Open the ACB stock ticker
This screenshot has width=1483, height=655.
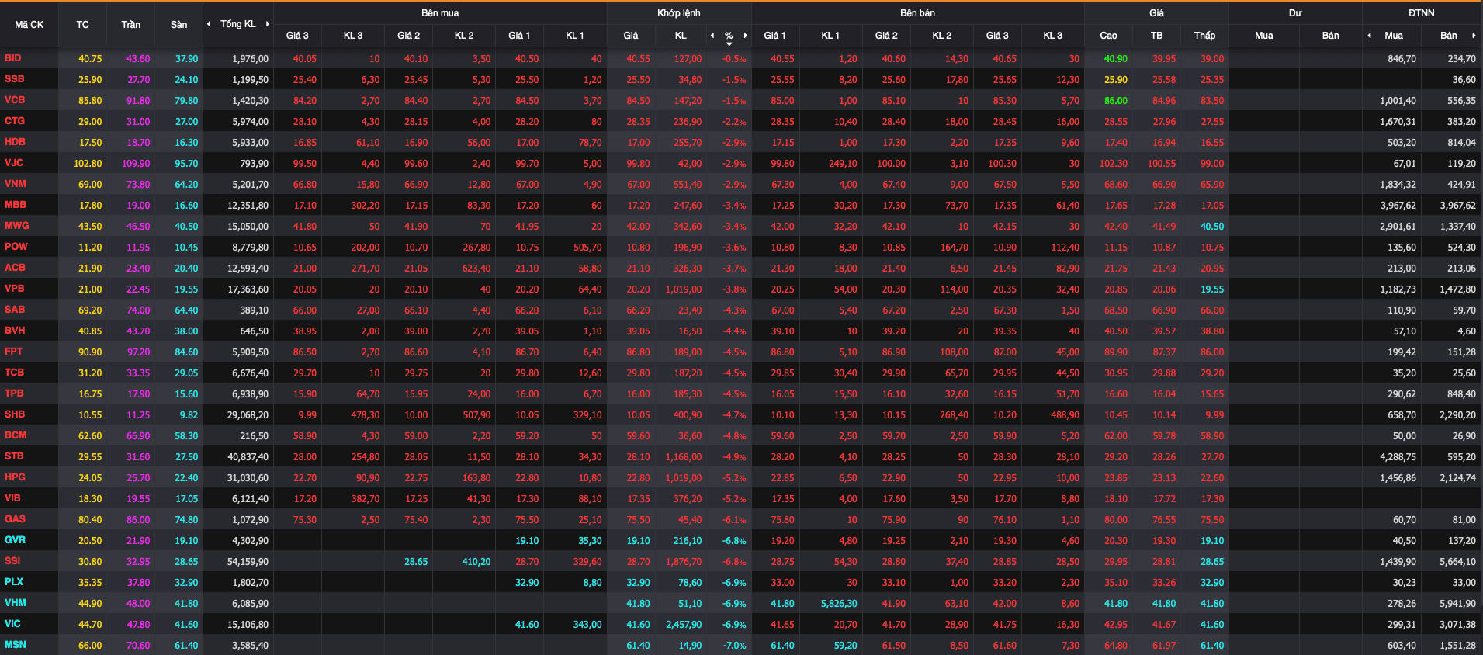15,268
